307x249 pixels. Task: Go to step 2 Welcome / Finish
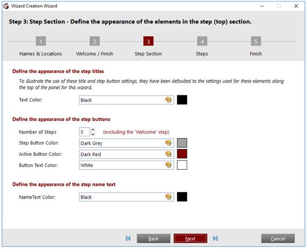click(95, 41)
